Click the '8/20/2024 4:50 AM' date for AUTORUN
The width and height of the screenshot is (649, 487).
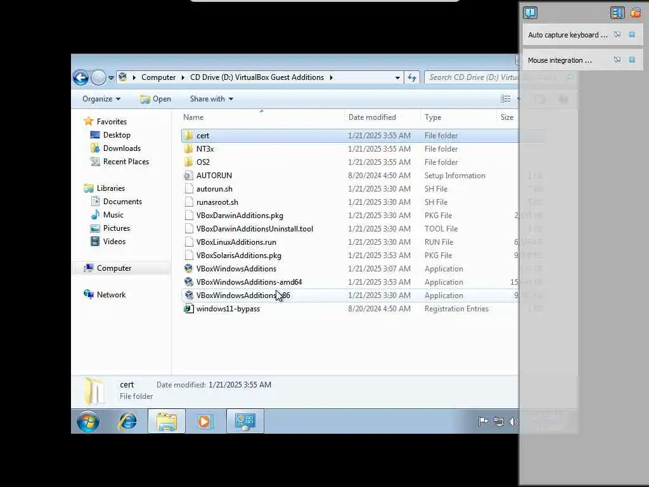(x=379, y=176)
